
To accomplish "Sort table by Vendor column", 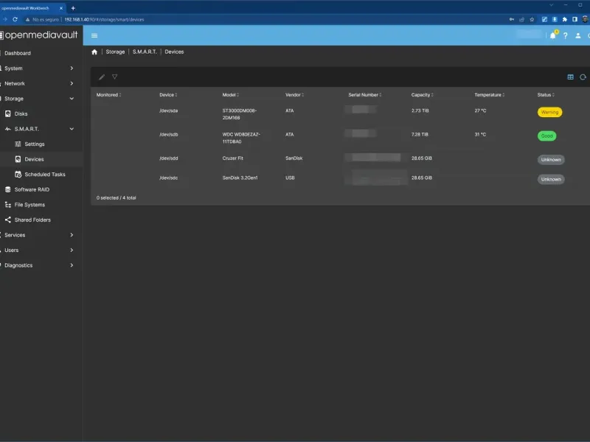I will click(294, 95).
